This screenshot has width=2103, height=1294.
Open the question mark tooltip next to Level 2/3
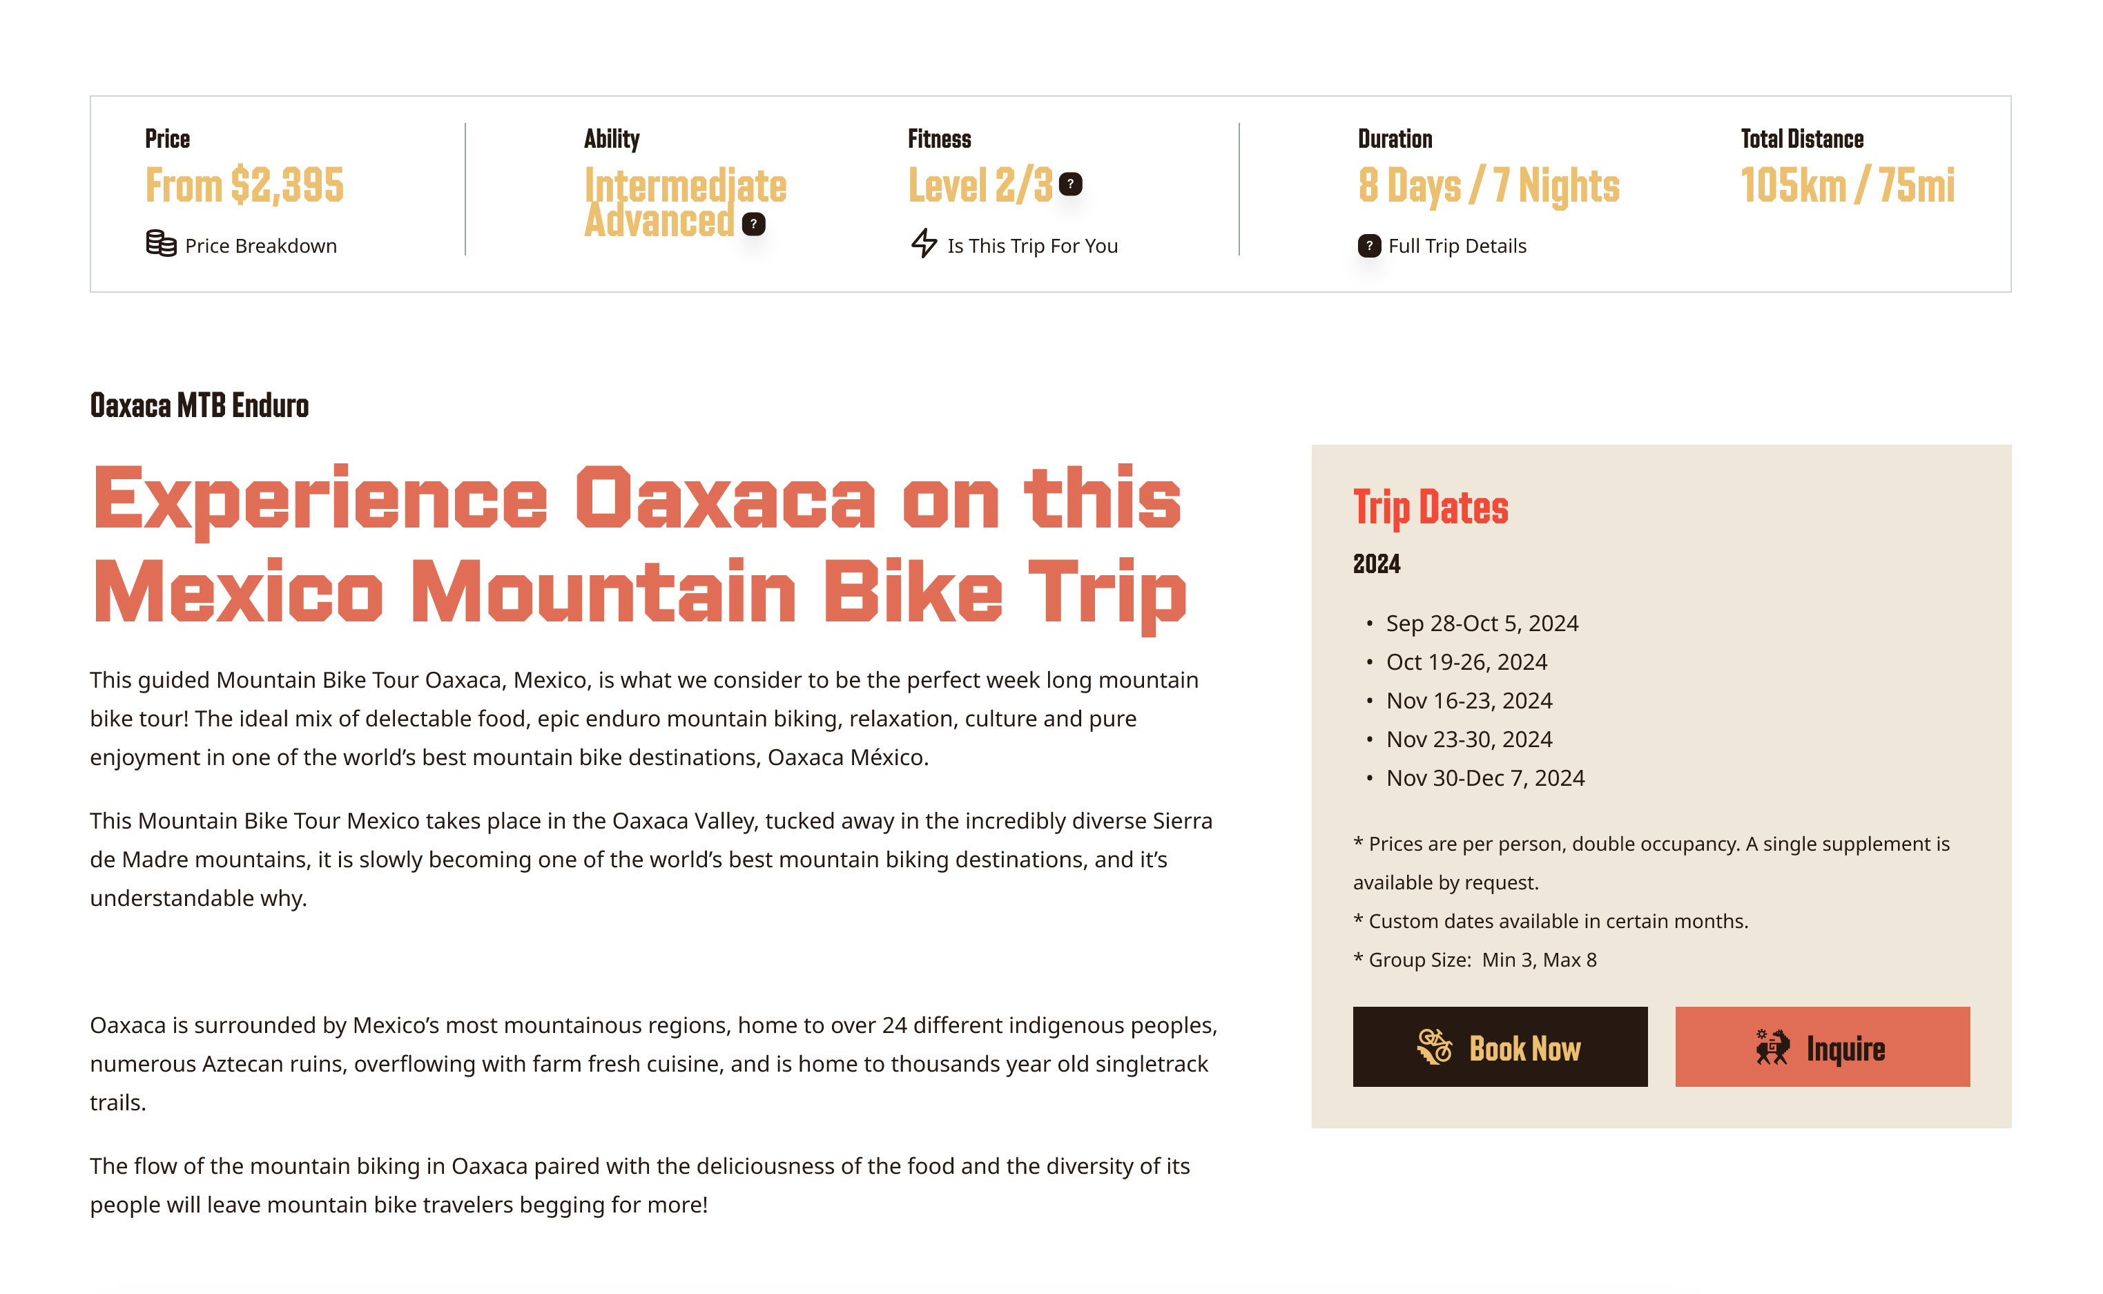click(1072, 182)
